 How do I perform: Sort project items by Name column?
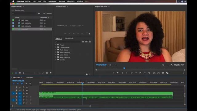point(17,18)
